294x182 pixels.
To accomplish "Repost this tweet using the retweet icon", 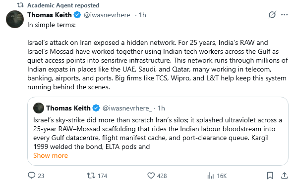I will [91, 176].
